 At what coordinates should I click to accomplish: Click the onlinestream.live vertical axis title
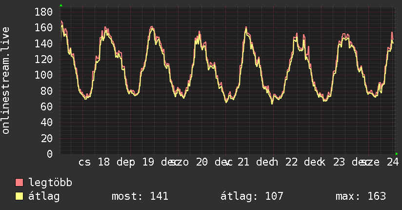[5, 81]
